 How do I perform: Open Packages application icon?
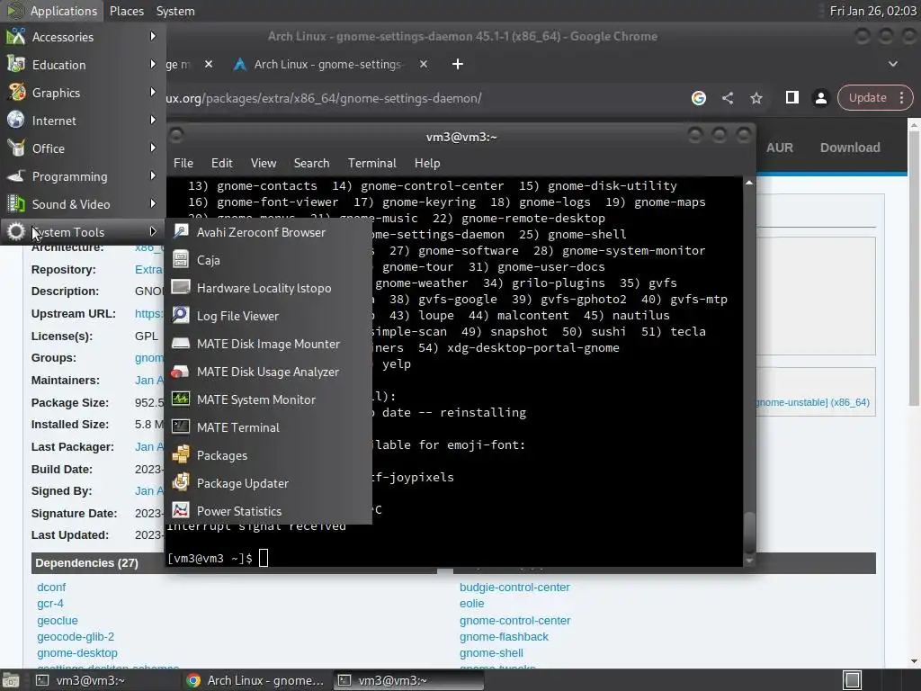pos(180,454)
